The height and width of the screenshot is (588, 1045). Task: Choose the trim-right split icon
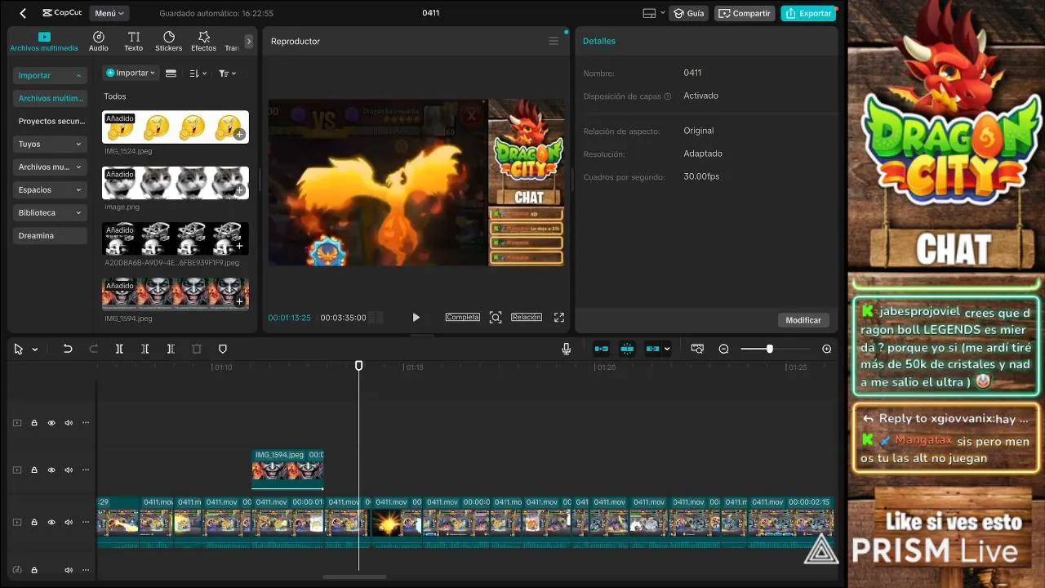[171, 349]
